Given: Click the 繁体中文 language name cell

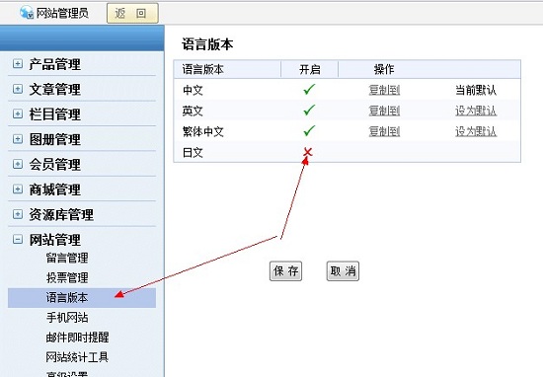Looking at the screenshot, I should (x=203, y=132).
